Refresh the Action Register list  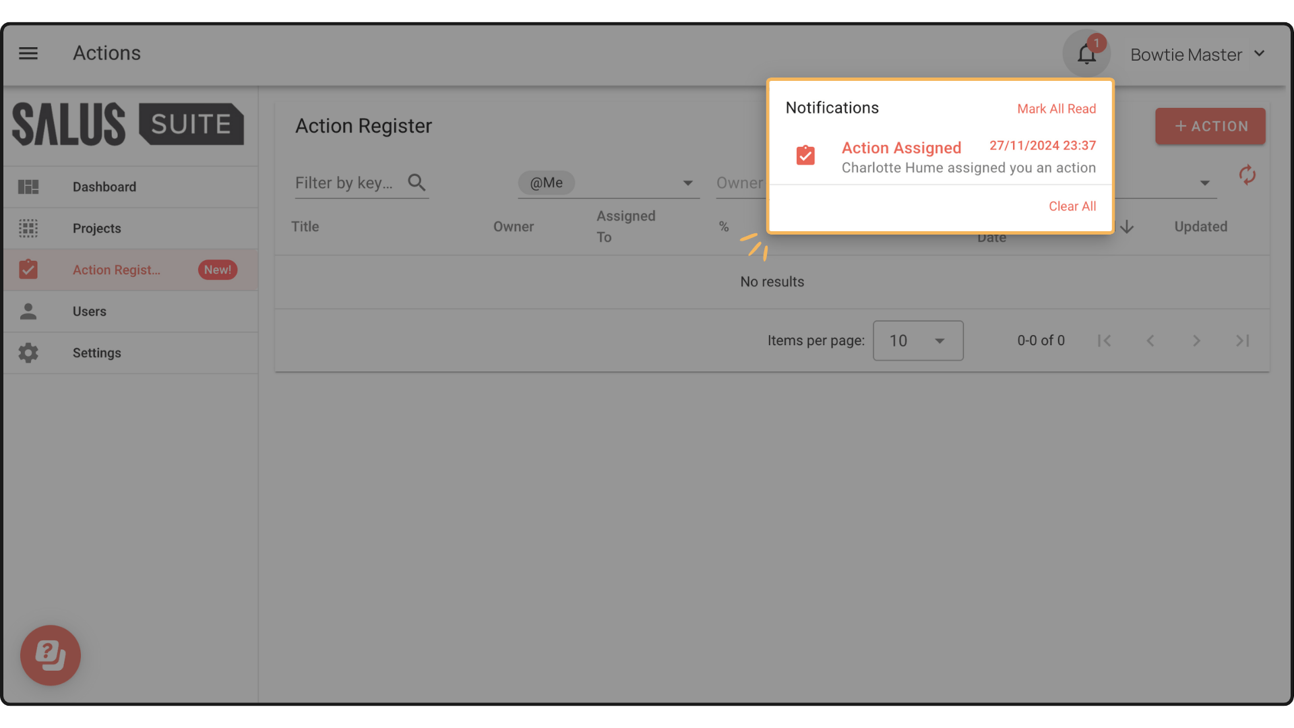click(1247, 175)
